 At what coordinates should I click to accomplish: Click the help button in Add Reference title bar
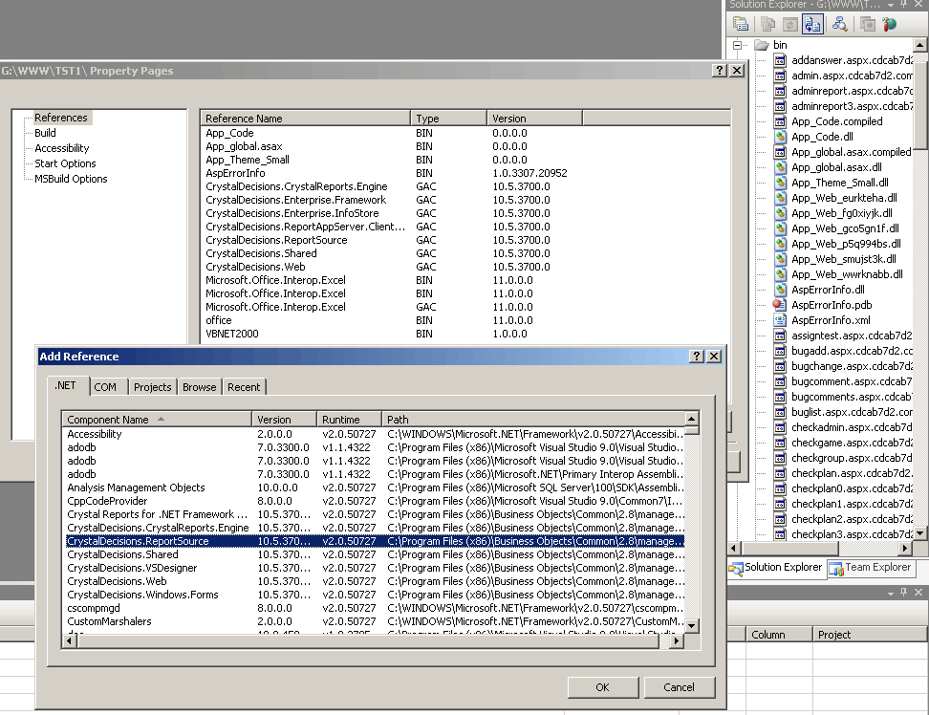tap(697, 356)
